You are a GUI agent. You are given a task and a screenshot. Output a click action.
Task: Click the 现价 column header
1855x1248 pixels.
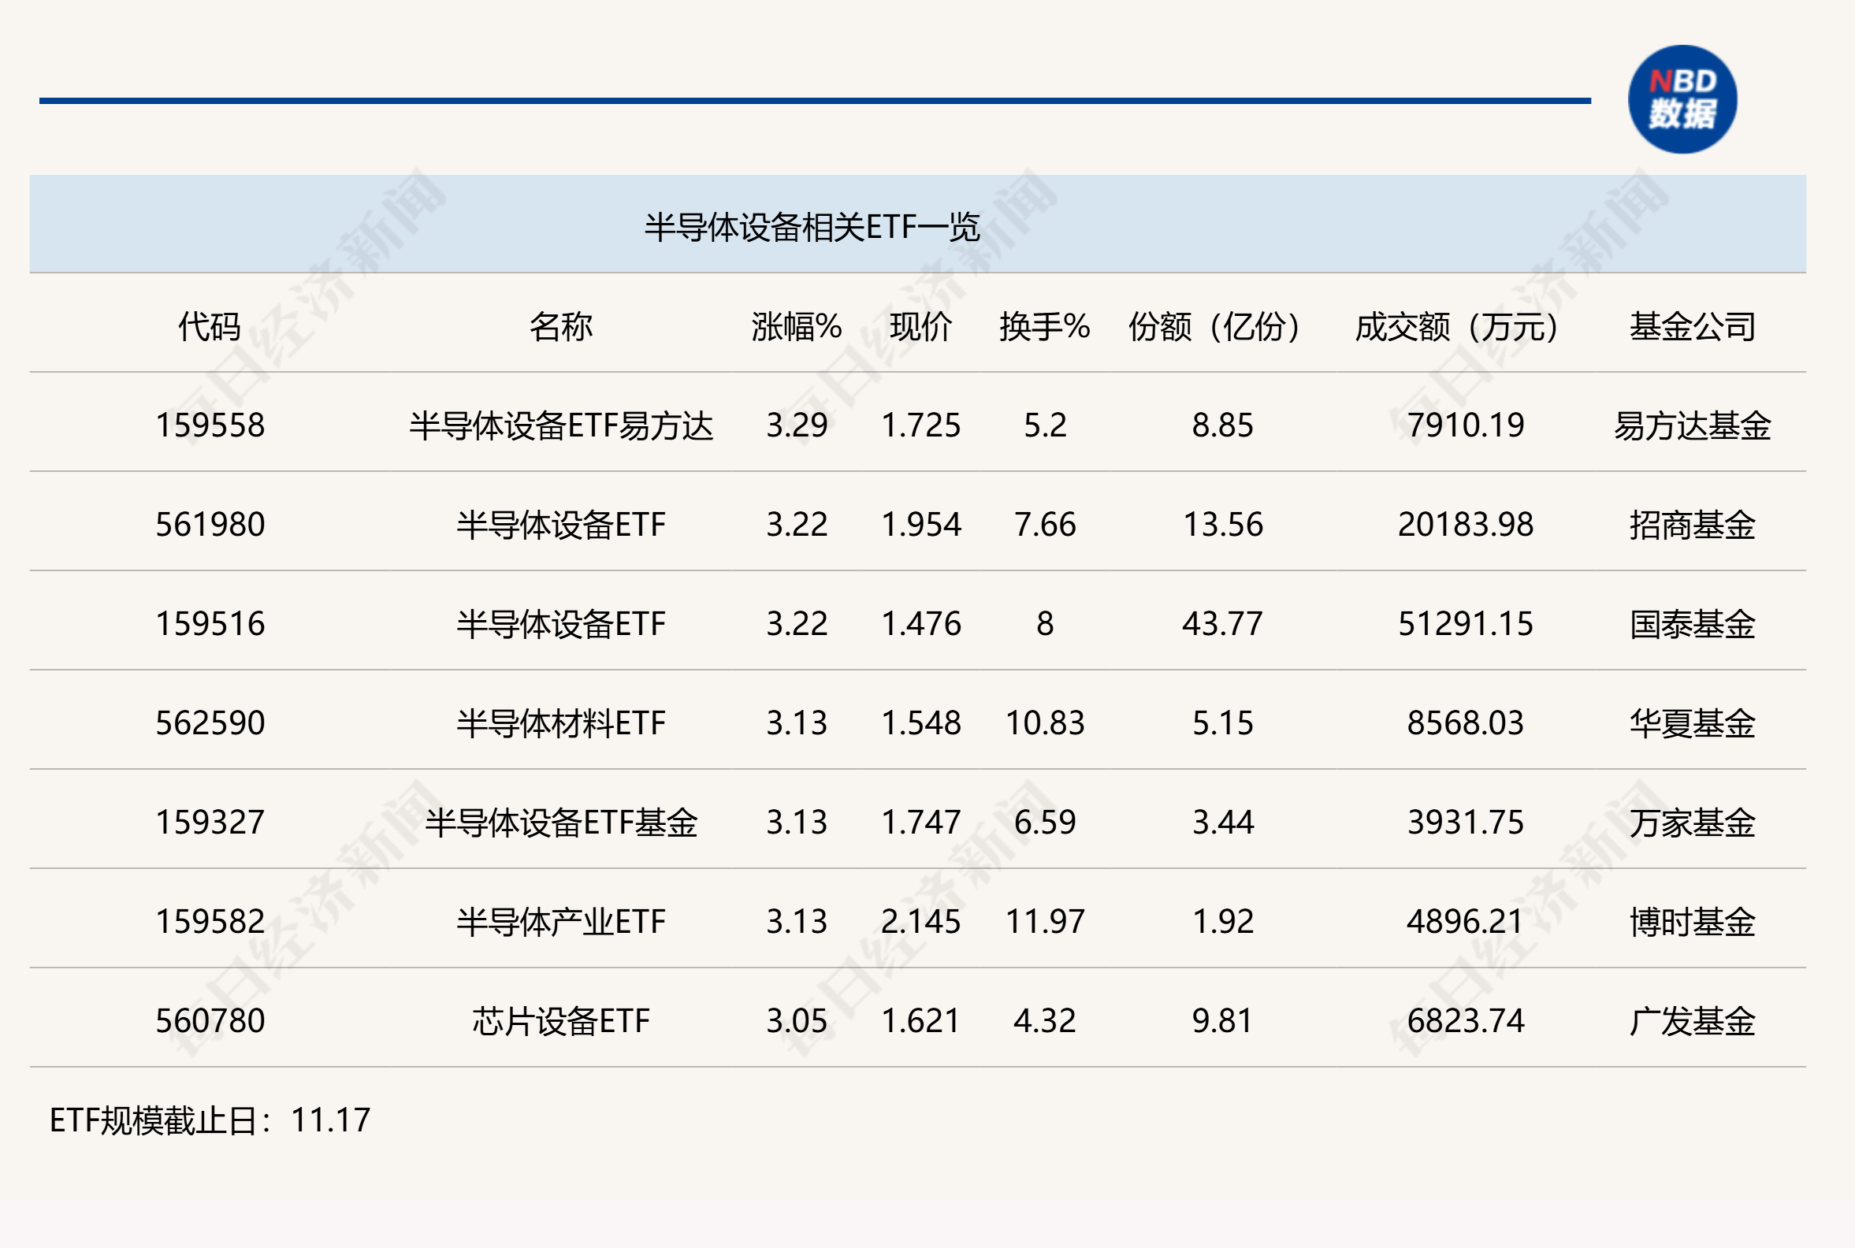(x=920, y=326)
